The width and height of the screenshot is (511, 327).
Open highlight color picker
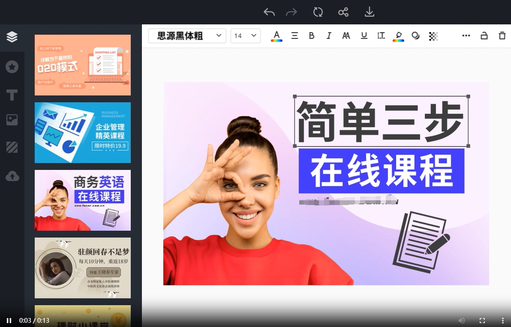point(398,36)
